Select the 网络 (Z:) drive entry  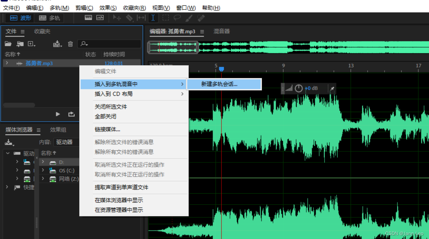pos(69,179)
